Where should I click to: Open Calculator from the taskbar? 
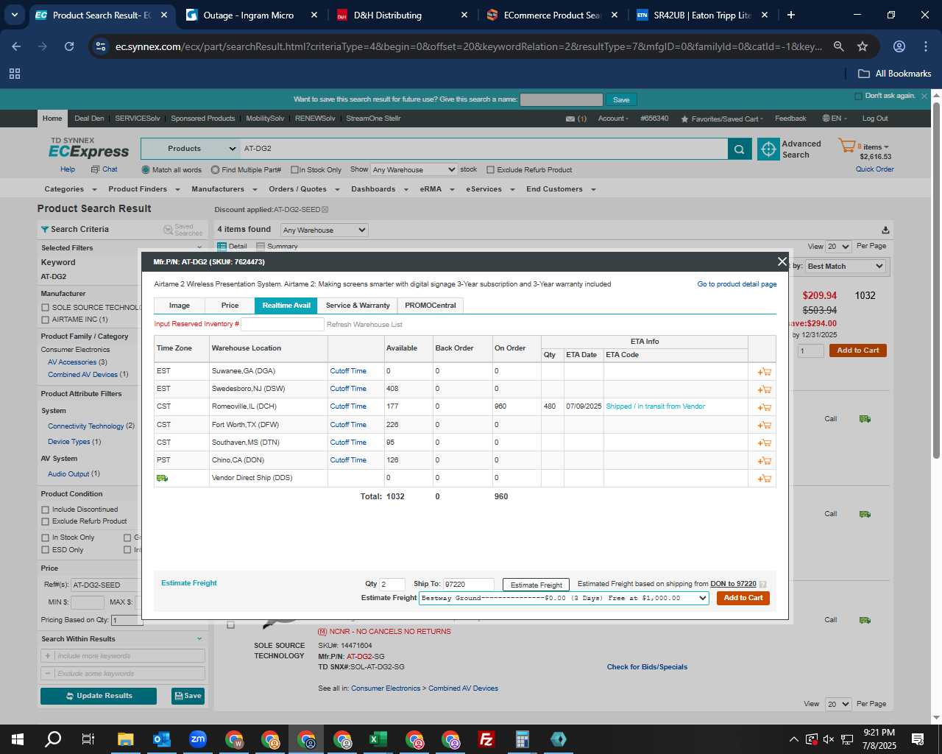click(523, 739)
